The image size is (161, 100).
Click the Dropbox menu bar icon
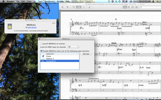pyautogui.click(x=116, y=1)
